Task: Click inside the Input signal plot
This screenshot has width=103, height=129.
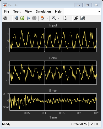Action: tap(53, 40)
